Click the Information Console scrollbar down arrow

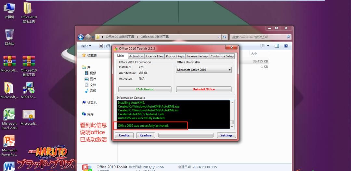232,126
